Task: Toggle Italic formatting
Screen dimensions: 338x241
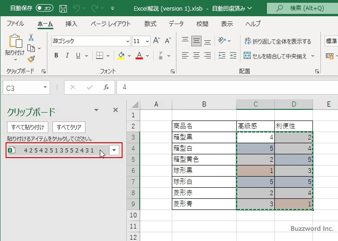Action: pos(67,56)
